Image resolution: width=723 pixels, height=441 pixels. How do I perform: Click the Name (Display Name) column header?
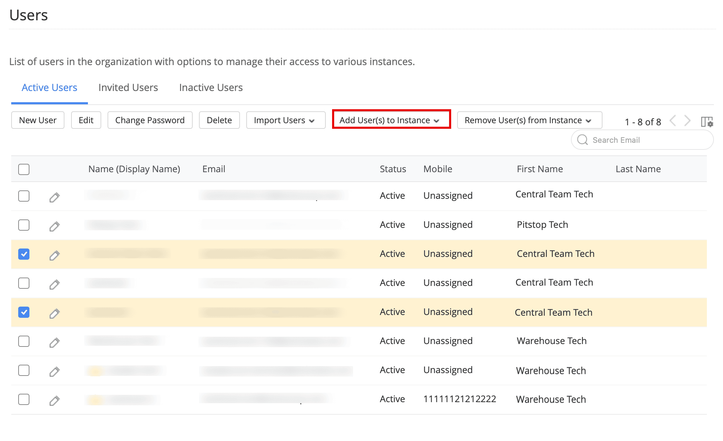pos(134,169)
